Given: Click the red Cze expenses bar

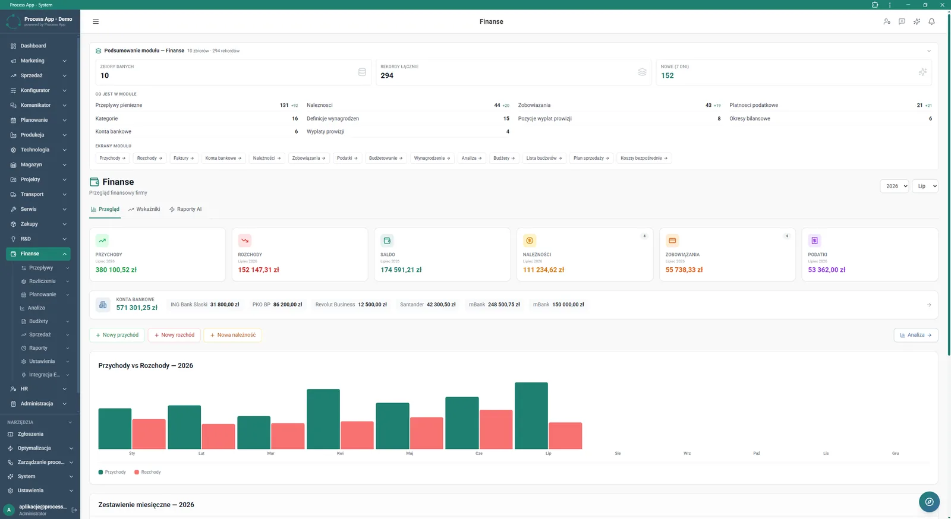Looking at the screenshot, I should coord(496,429).
